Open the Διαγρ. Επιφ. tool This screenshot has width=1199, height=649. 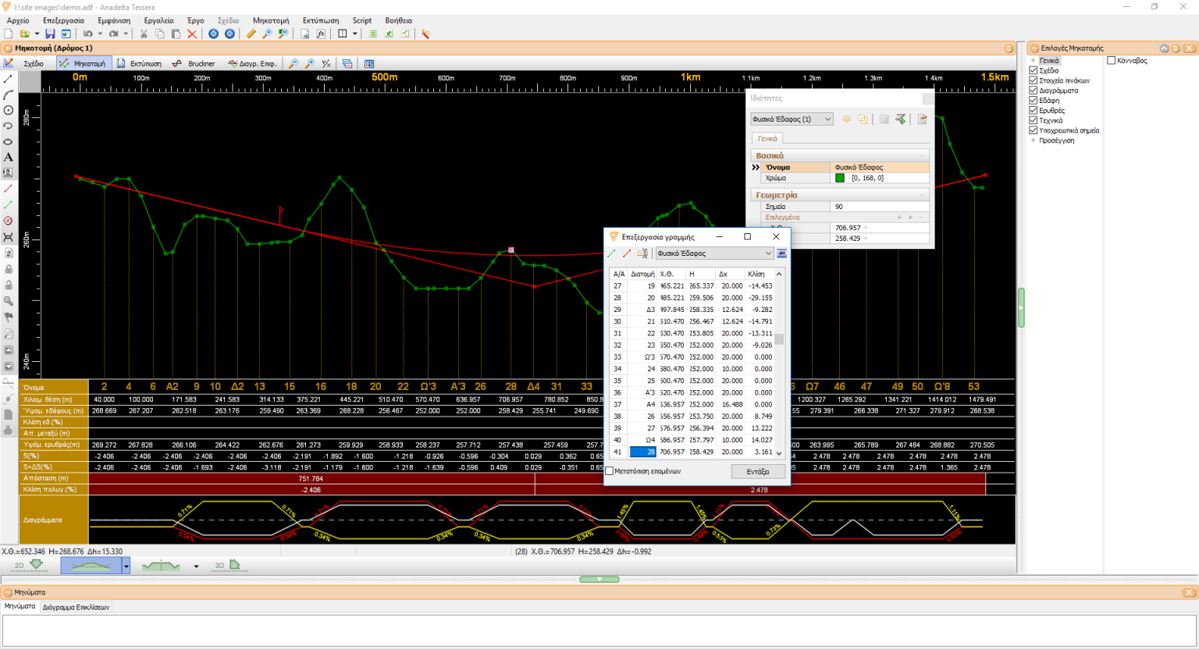point(251,63)
